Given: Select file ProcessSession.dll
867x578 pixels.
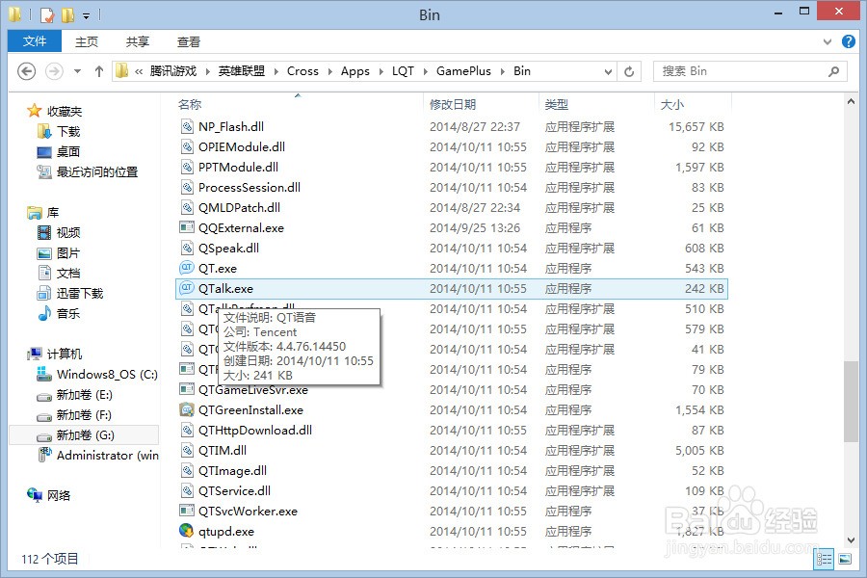Looking at the screenshot, I should click(250, 188).
